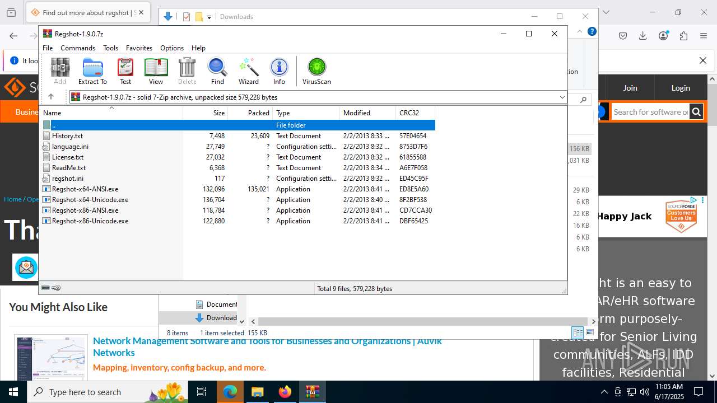This screenshot has height=403, width=717.
Task: Click the status bar drive icon
Action: pyautogui.click(x=45, y=288)
